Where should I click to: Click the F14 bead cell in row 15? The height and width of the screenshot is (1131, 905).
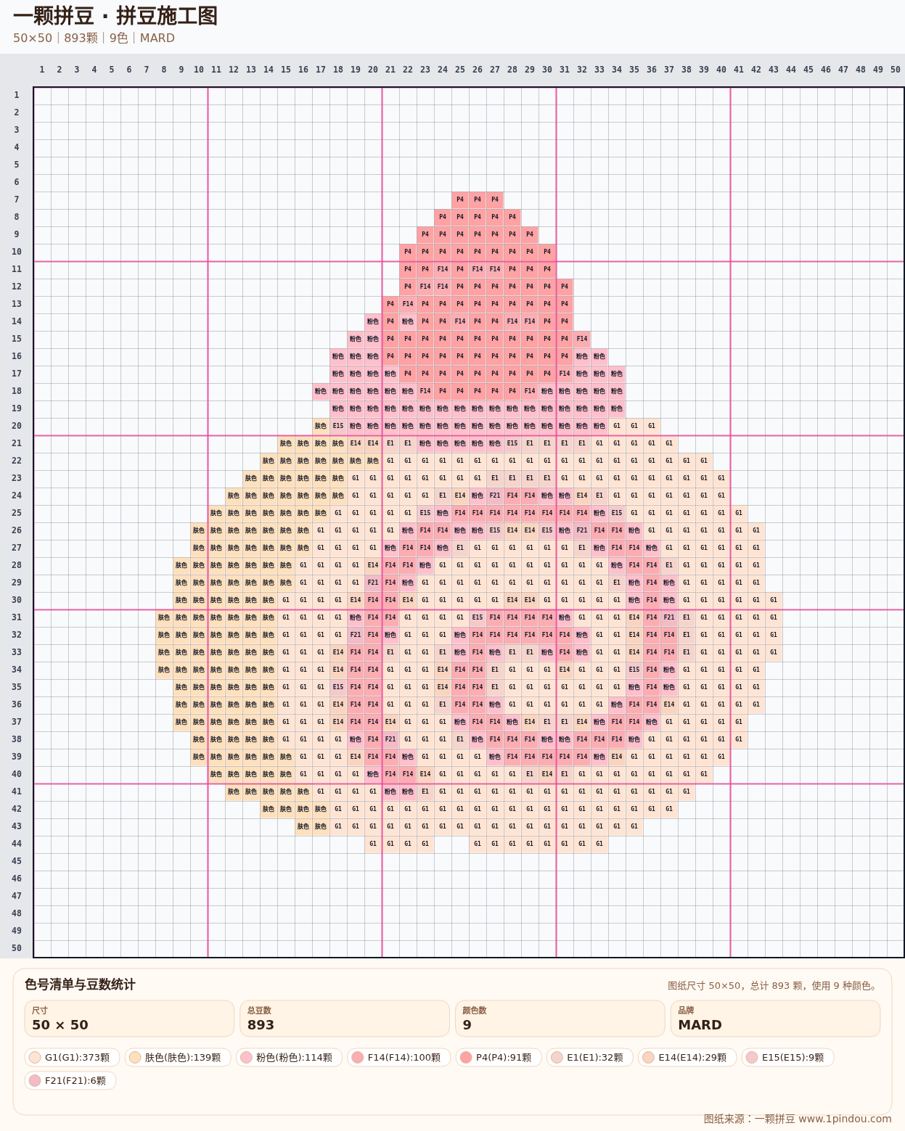(x=582, y=339)
